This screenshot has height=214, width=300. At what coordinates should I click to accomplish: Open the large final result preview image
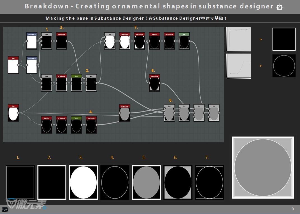click(263, 168)
